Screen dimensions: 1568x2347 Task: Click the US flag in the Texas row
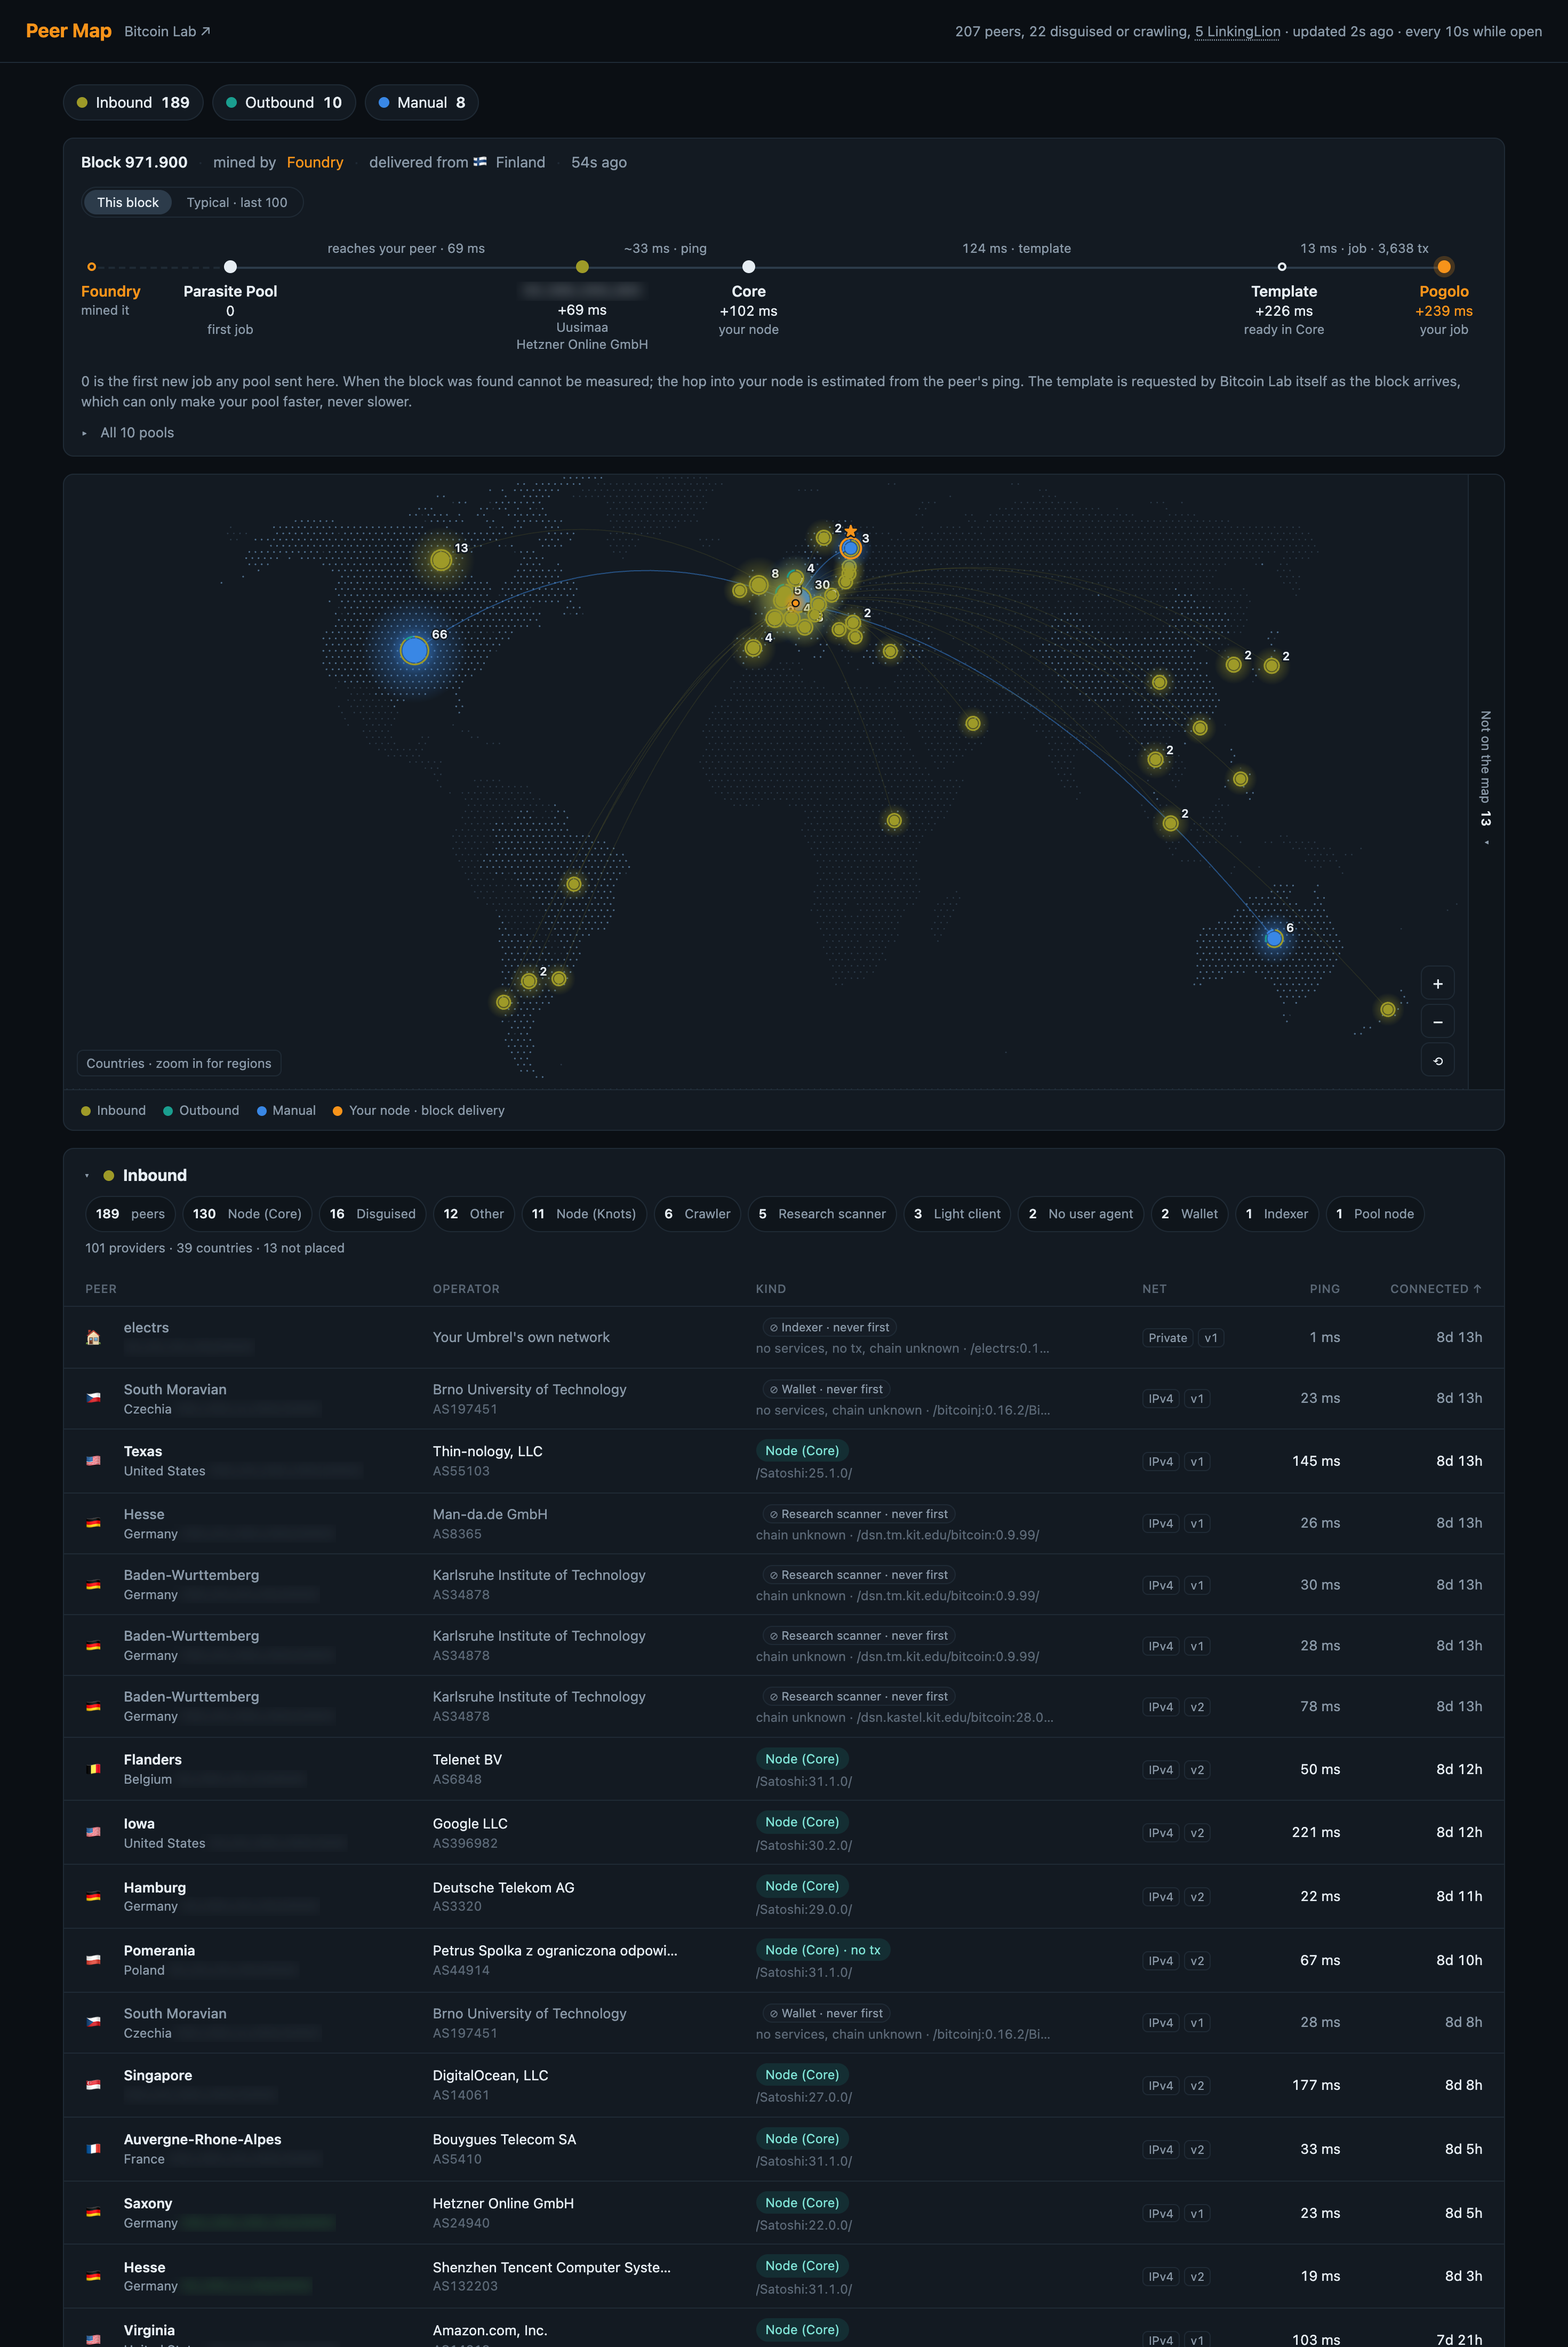[93, 1460]
